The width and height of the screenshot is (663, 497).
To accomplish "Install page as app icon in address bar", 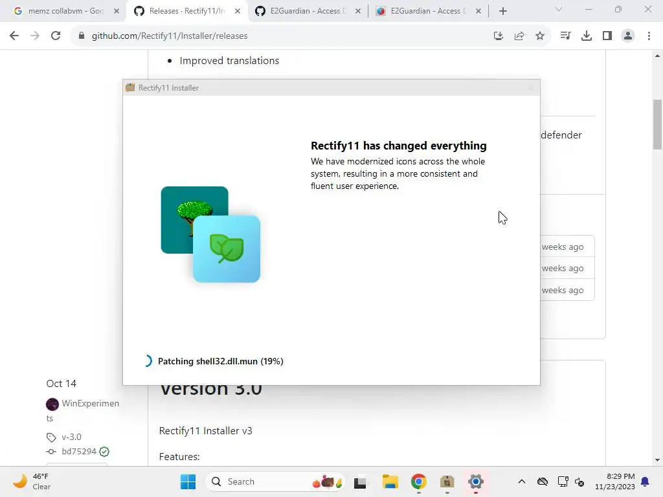I will point(499,36).
